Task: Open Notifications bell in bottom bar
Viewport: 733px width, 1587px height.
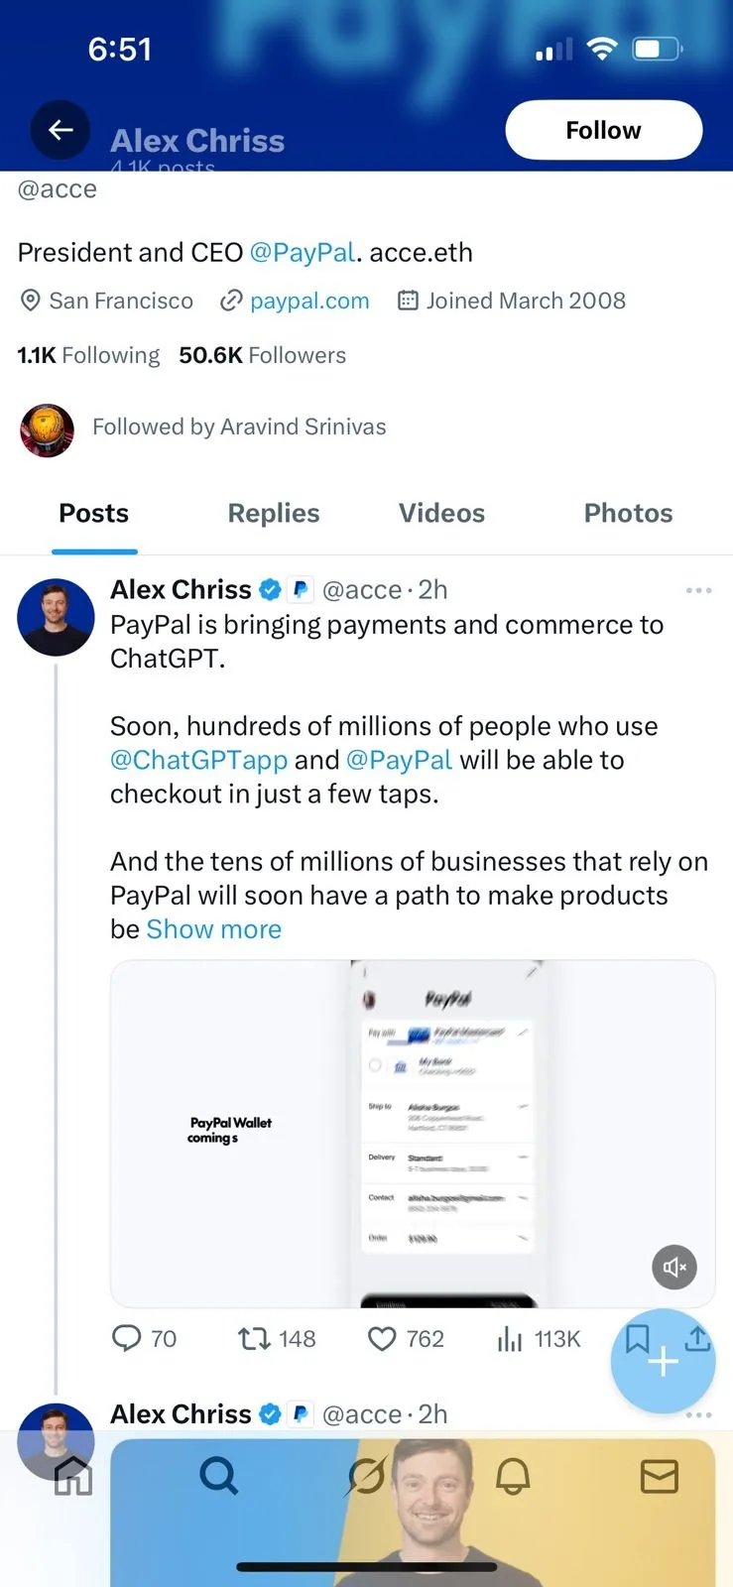Action: (513, 1476)
